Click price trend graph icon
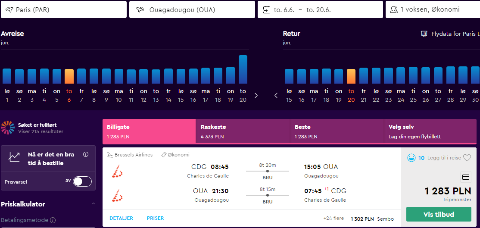 14,157
